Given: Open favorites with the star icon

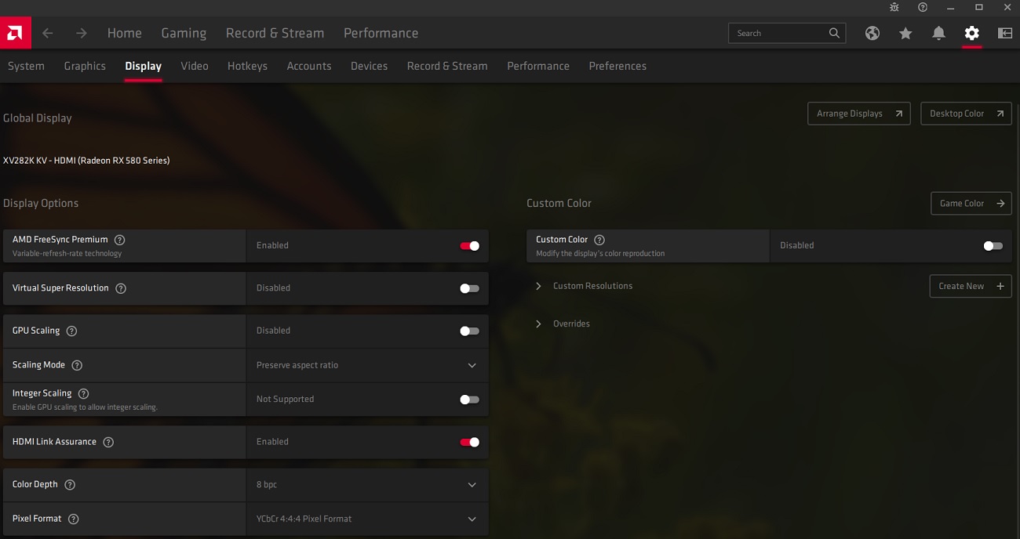Looking at the screenshot, I should pos(905,33).
